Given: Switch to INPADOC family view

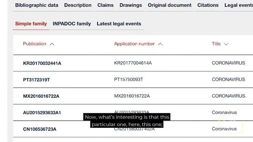Looking at the screenshot, I should tap(72, 24).
